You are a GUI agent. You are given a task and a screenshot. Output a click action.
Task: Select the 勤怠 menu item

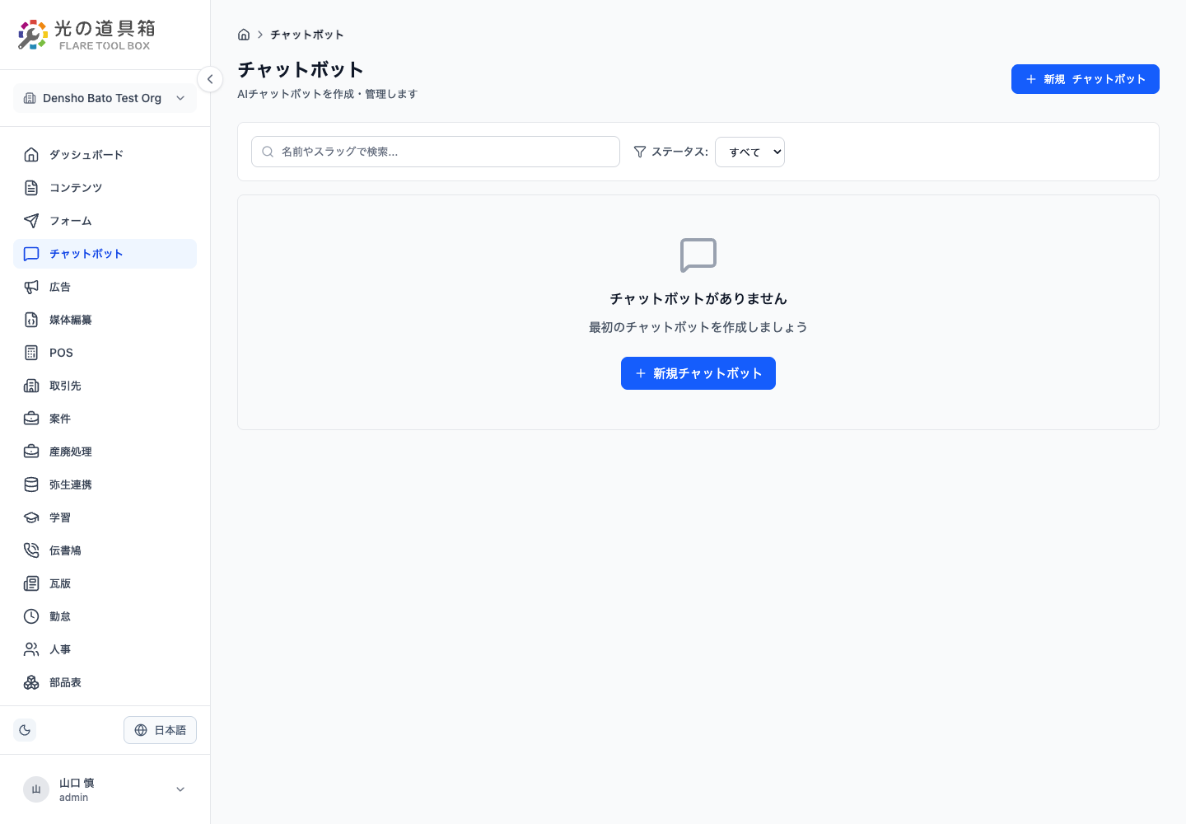(105, 616)
